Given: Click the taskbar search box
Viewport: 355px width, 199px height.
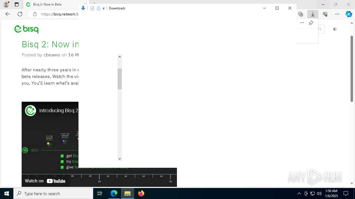Looking at the screenshot, I should tap(53, 193).
